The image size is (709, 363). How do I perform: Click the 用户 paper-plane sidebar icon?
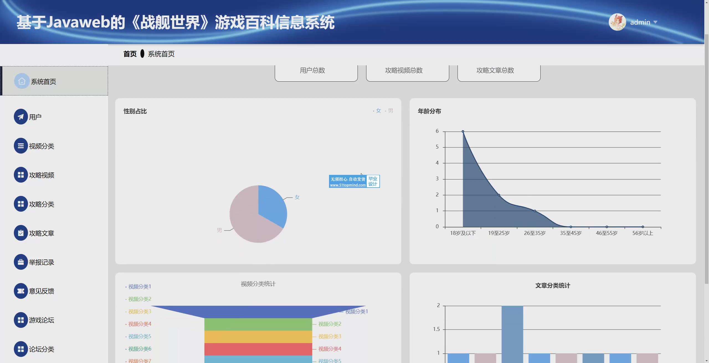click(21, 117)
